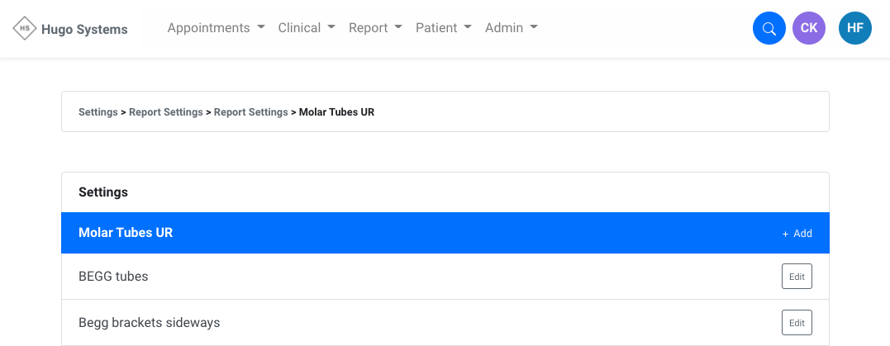Expand the Clinical dropdown menu
890x346 pixels.
pyautogui.click(x=307, y=28)
